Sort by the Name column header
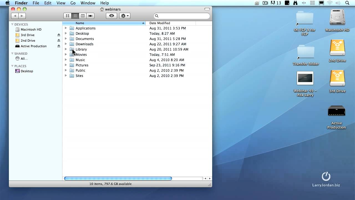355x200 pixels. (104, 23)
